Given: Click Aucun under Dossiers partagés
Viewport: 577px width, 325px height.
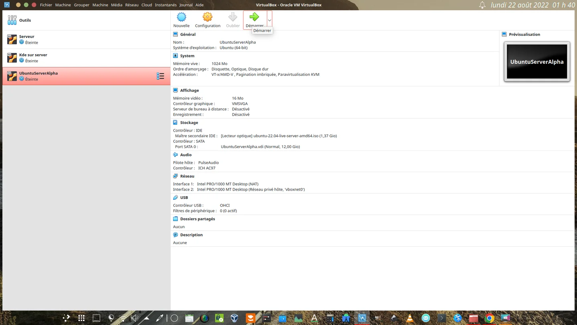Looking at the screenshot, I should click(179, 227).
